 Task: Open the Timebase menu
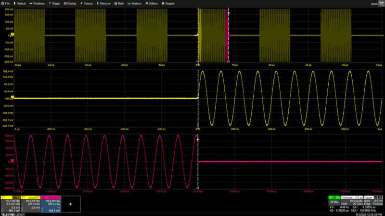click(x=38, y=3)
